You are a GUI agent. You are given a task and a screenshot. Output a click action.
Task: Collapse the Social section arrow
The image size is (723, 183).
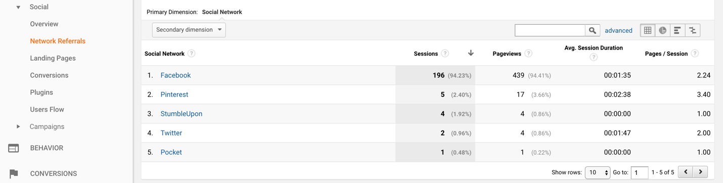[x=18, y=7]
